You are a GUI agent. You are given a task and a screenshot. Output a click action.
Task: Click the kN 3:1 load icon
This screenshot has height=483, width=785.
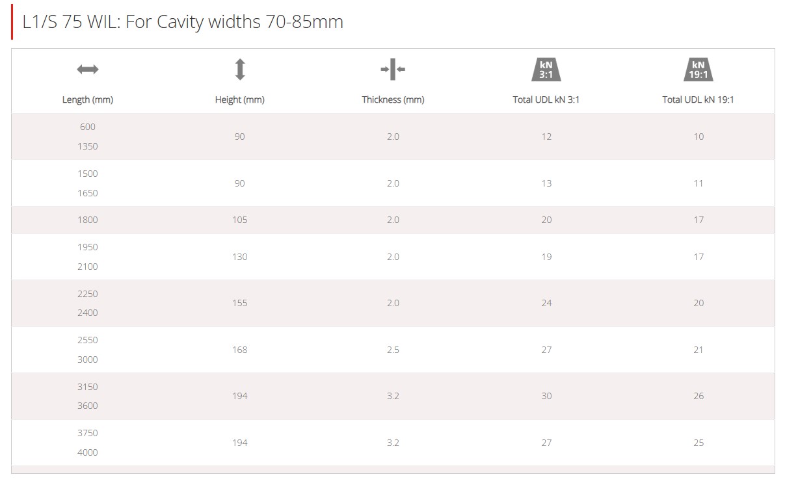pyautogui.click(x=546, y=70)
